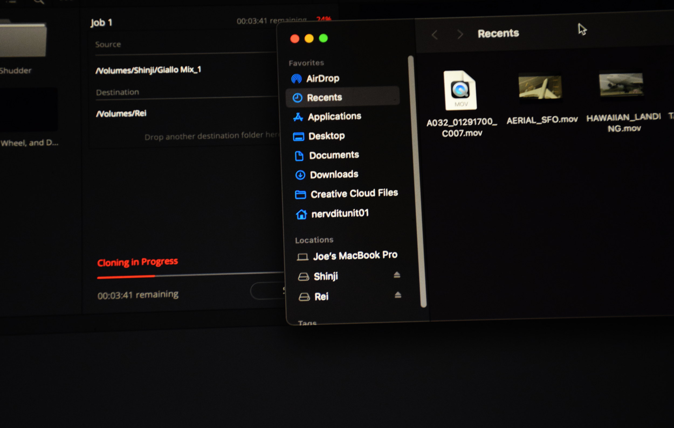Click the Finder sidebar scrollbar

pyautogui.click(x=417, y=181)
